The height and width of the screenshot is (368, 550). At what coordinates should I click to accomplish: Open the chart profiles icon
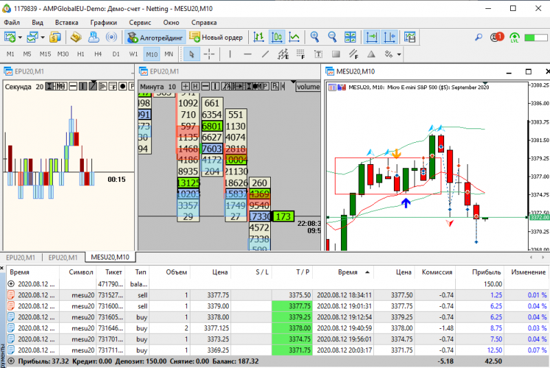pos(32,37)
